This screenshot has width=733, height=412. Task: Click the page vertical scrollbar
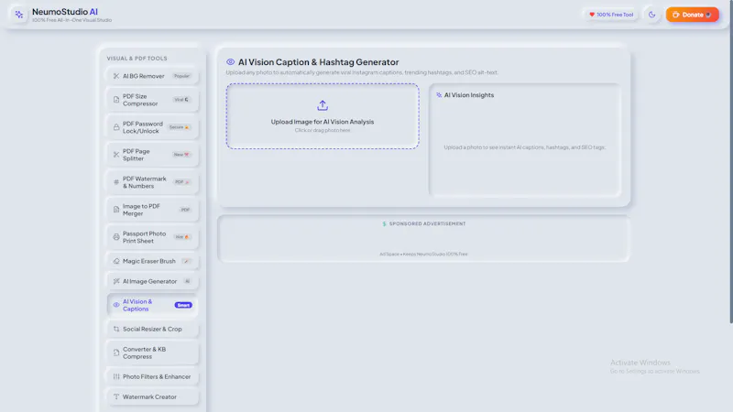pos(731,161)
